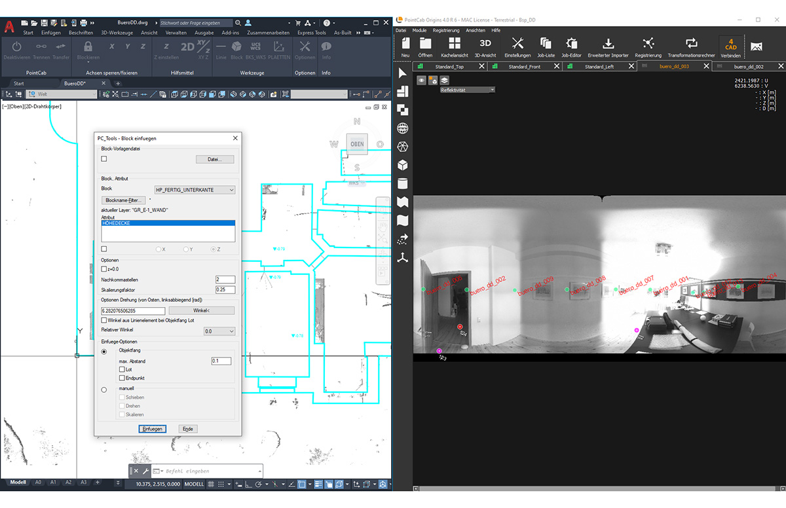The image size is (786, 508).
Task: Click the Einfuegen button in the dialog
Action: 152,429
